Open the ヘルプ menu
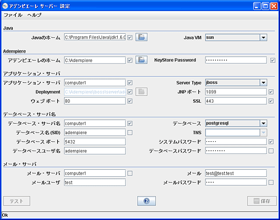 point(34,15)
